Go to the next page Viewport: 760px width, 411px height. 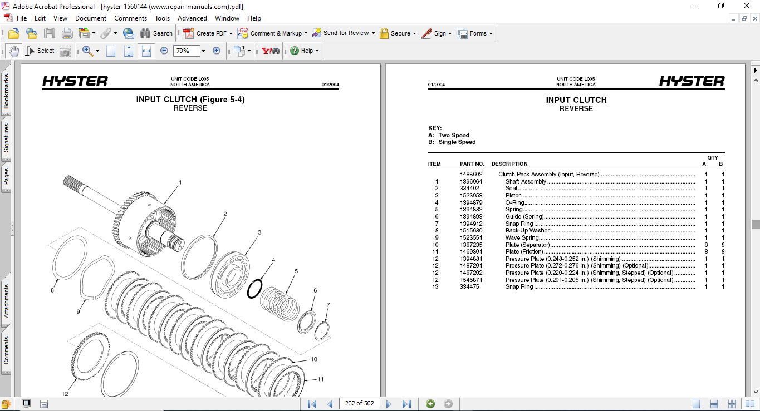389,404
